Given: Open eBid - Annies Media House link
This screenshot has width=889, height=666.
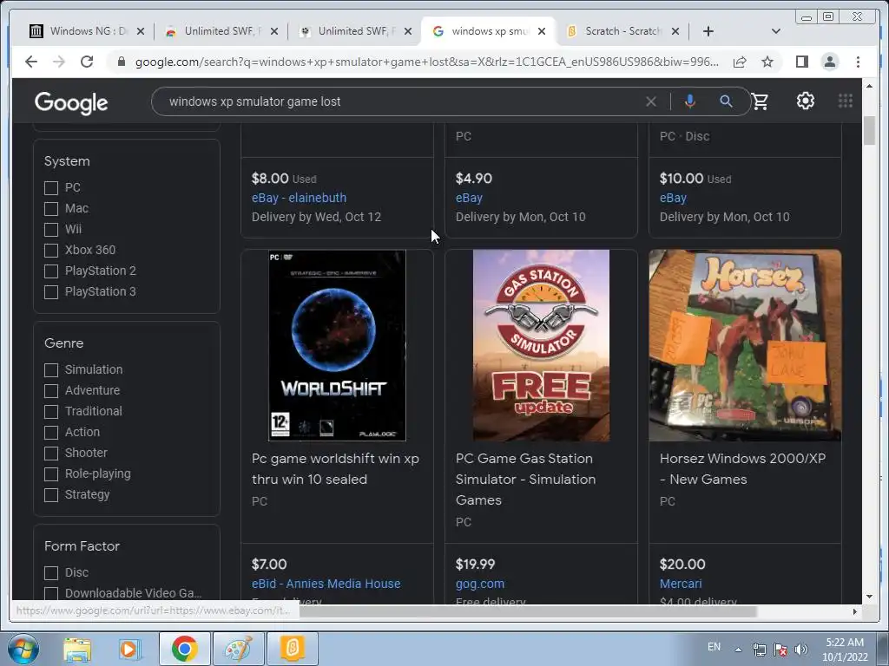Looking at the screenshot, I should click(x=326, y=584).
